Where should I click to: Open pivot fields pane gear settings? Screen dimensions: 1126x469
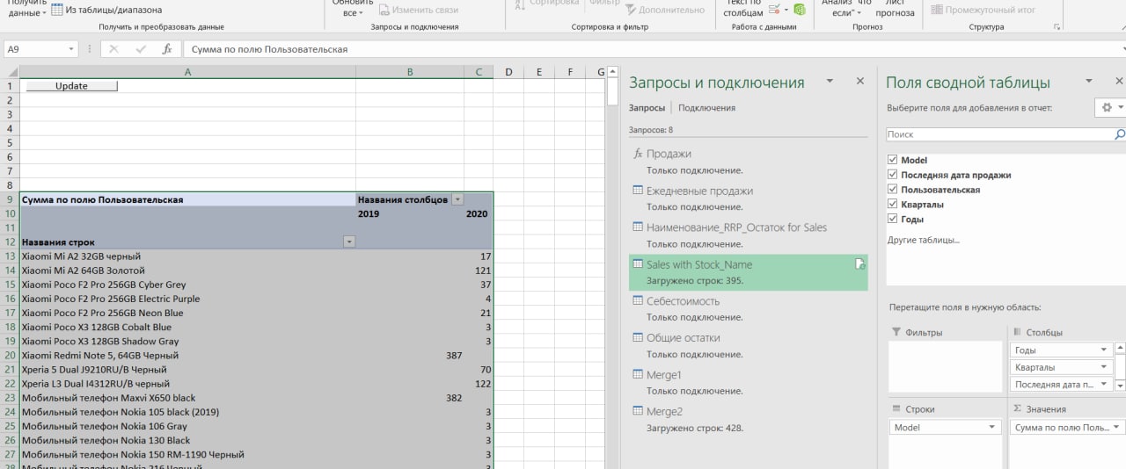(1110, 107)
